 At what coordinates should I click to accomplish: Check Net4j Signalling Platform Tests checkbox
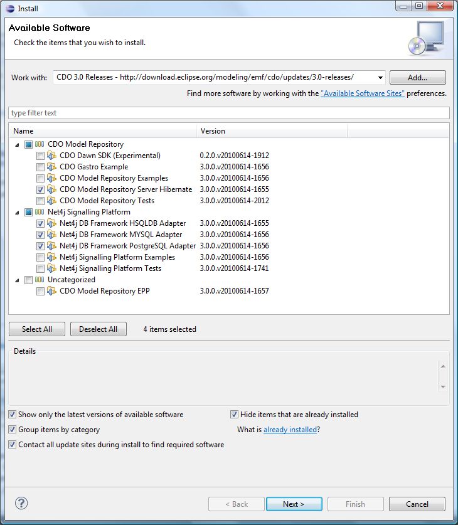tap(40, 268)
